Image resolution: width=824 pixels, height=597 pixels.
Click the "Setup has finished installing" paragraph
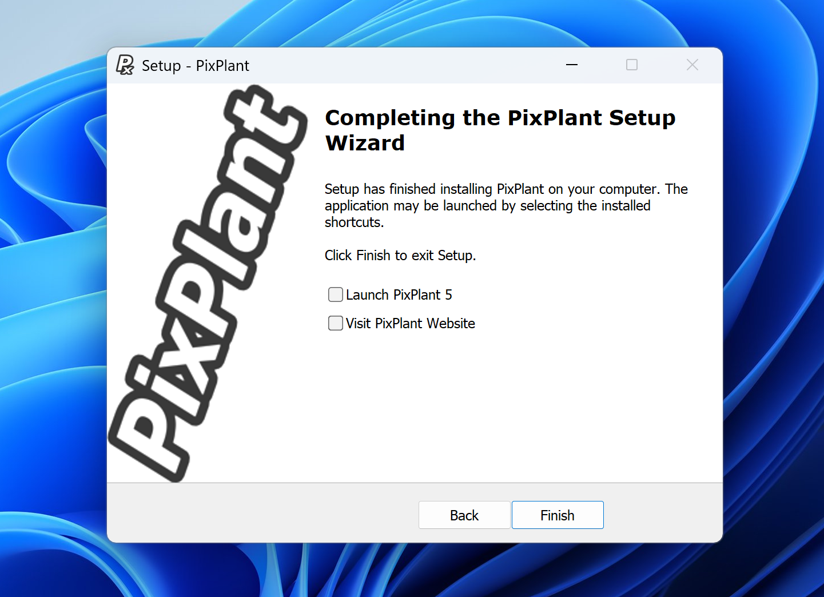(505, 205)
